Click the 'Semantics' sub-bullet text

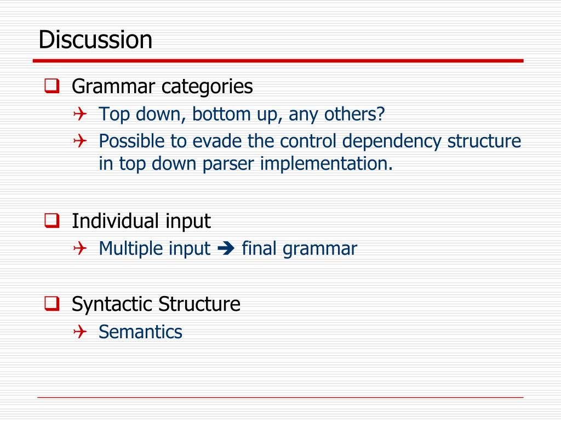click(x=140, y=332)
